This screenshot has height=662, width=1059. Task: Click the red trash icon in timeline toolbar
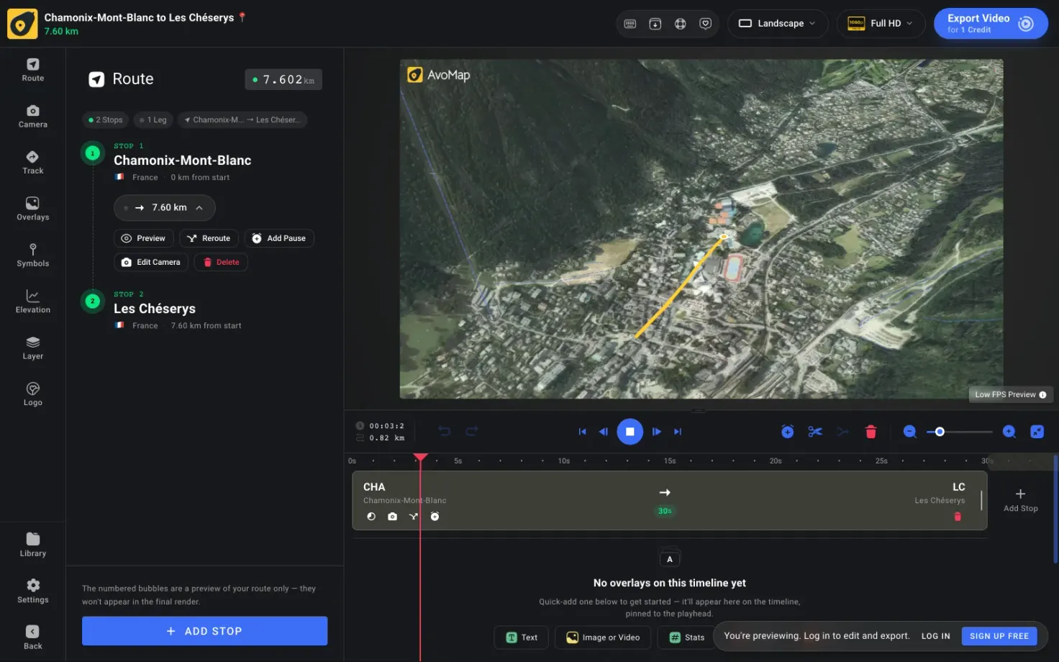point(871,432)
